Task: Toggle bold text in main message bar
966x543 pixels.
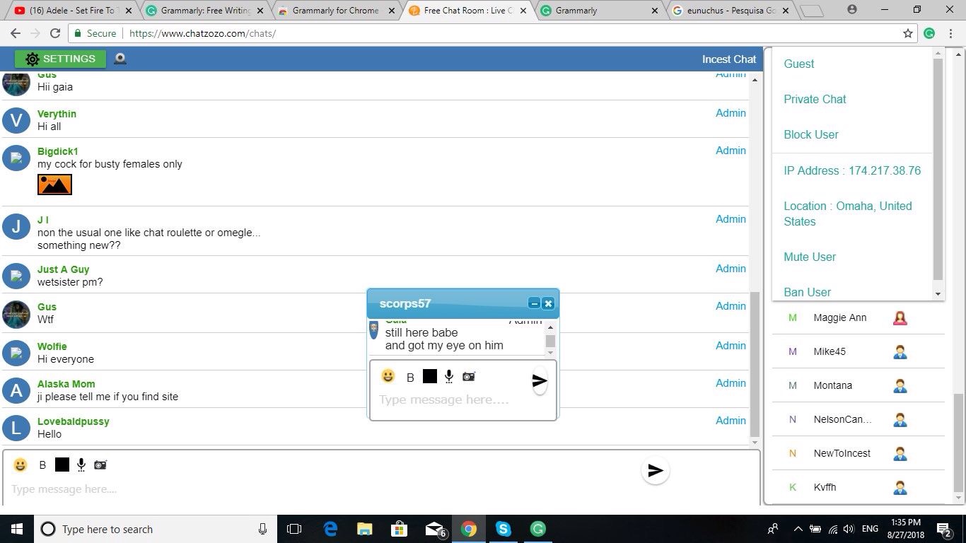Action: 42,465
